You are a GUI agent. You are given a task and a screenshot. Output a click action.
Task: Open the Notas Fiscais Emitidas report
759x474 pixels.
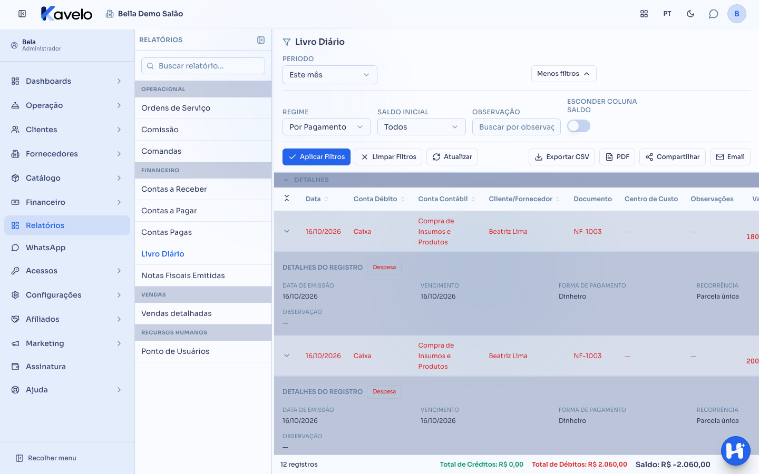pos(203,275)
